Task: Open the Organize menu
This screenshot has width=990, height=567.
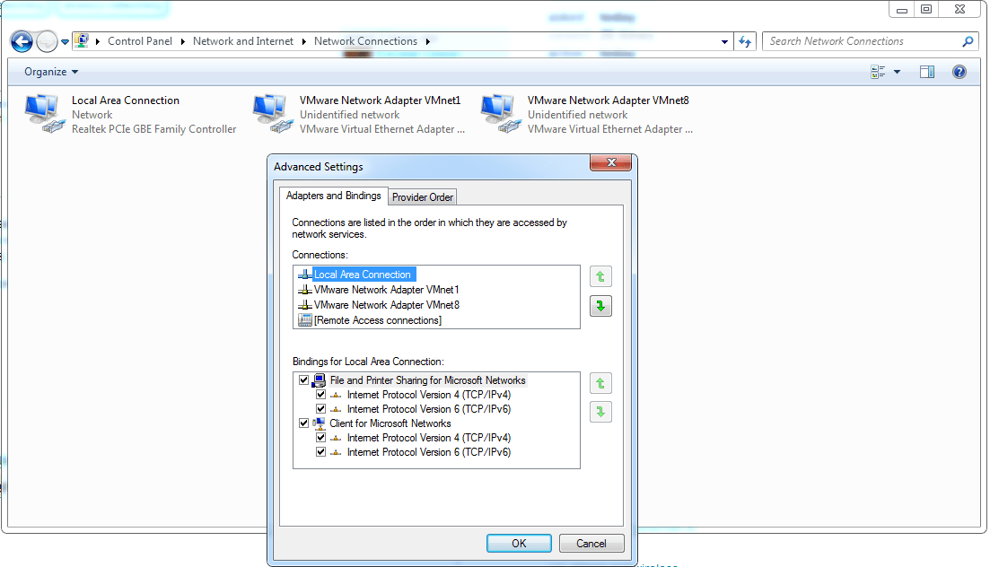Action: [x=51, y=72]
